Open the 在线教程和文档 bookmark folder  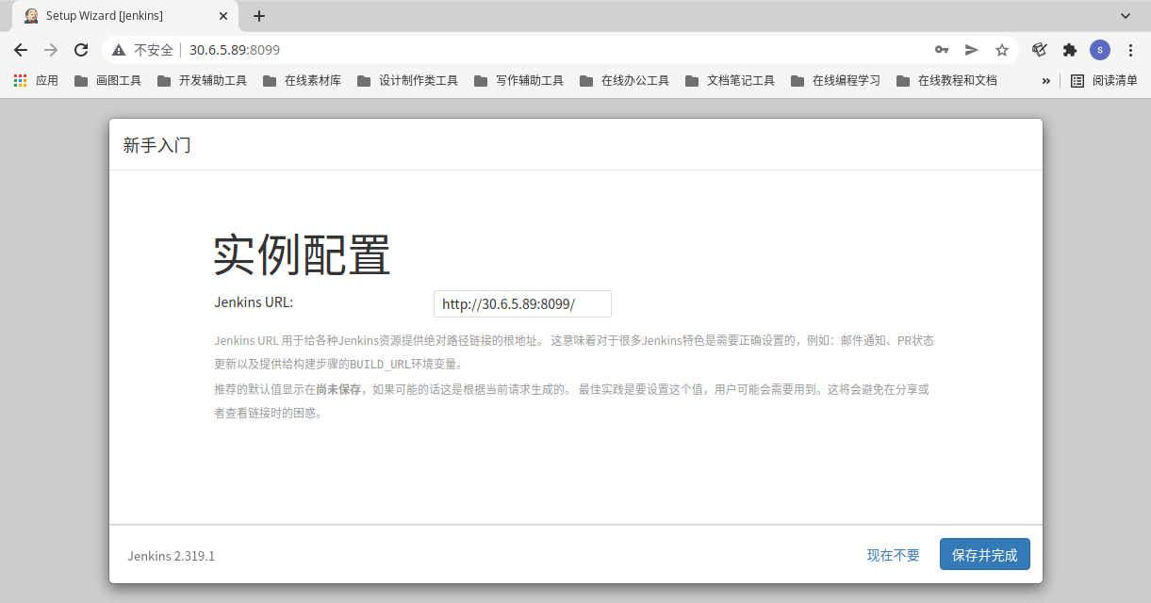click(946, 81)
